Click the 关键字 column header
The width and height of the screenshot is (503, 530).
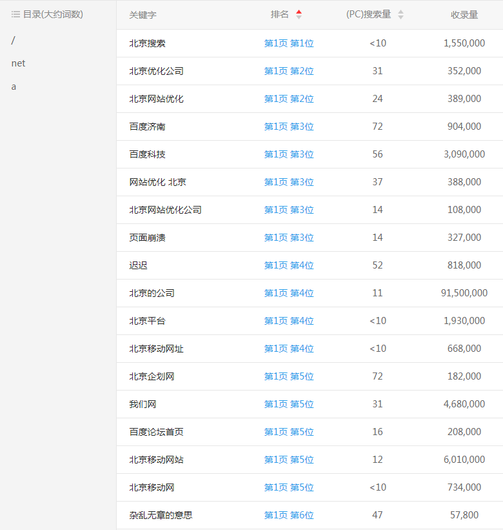tap(143, 15)
